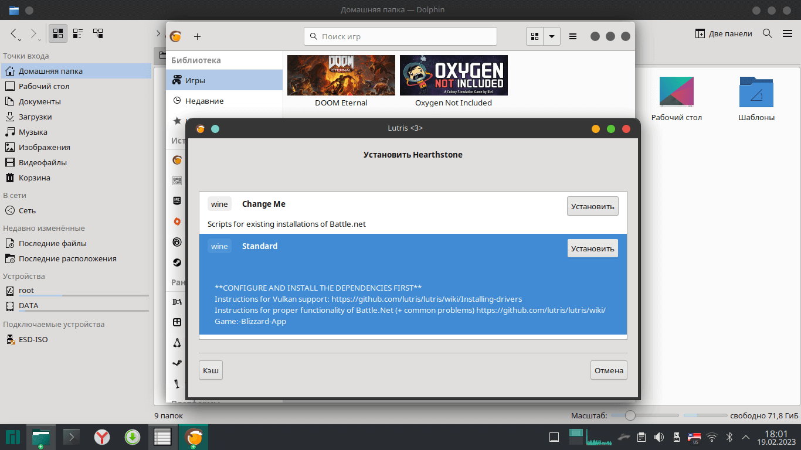Go forward in Dolphin
Screen dimensions: 801x450
(34, 33)
